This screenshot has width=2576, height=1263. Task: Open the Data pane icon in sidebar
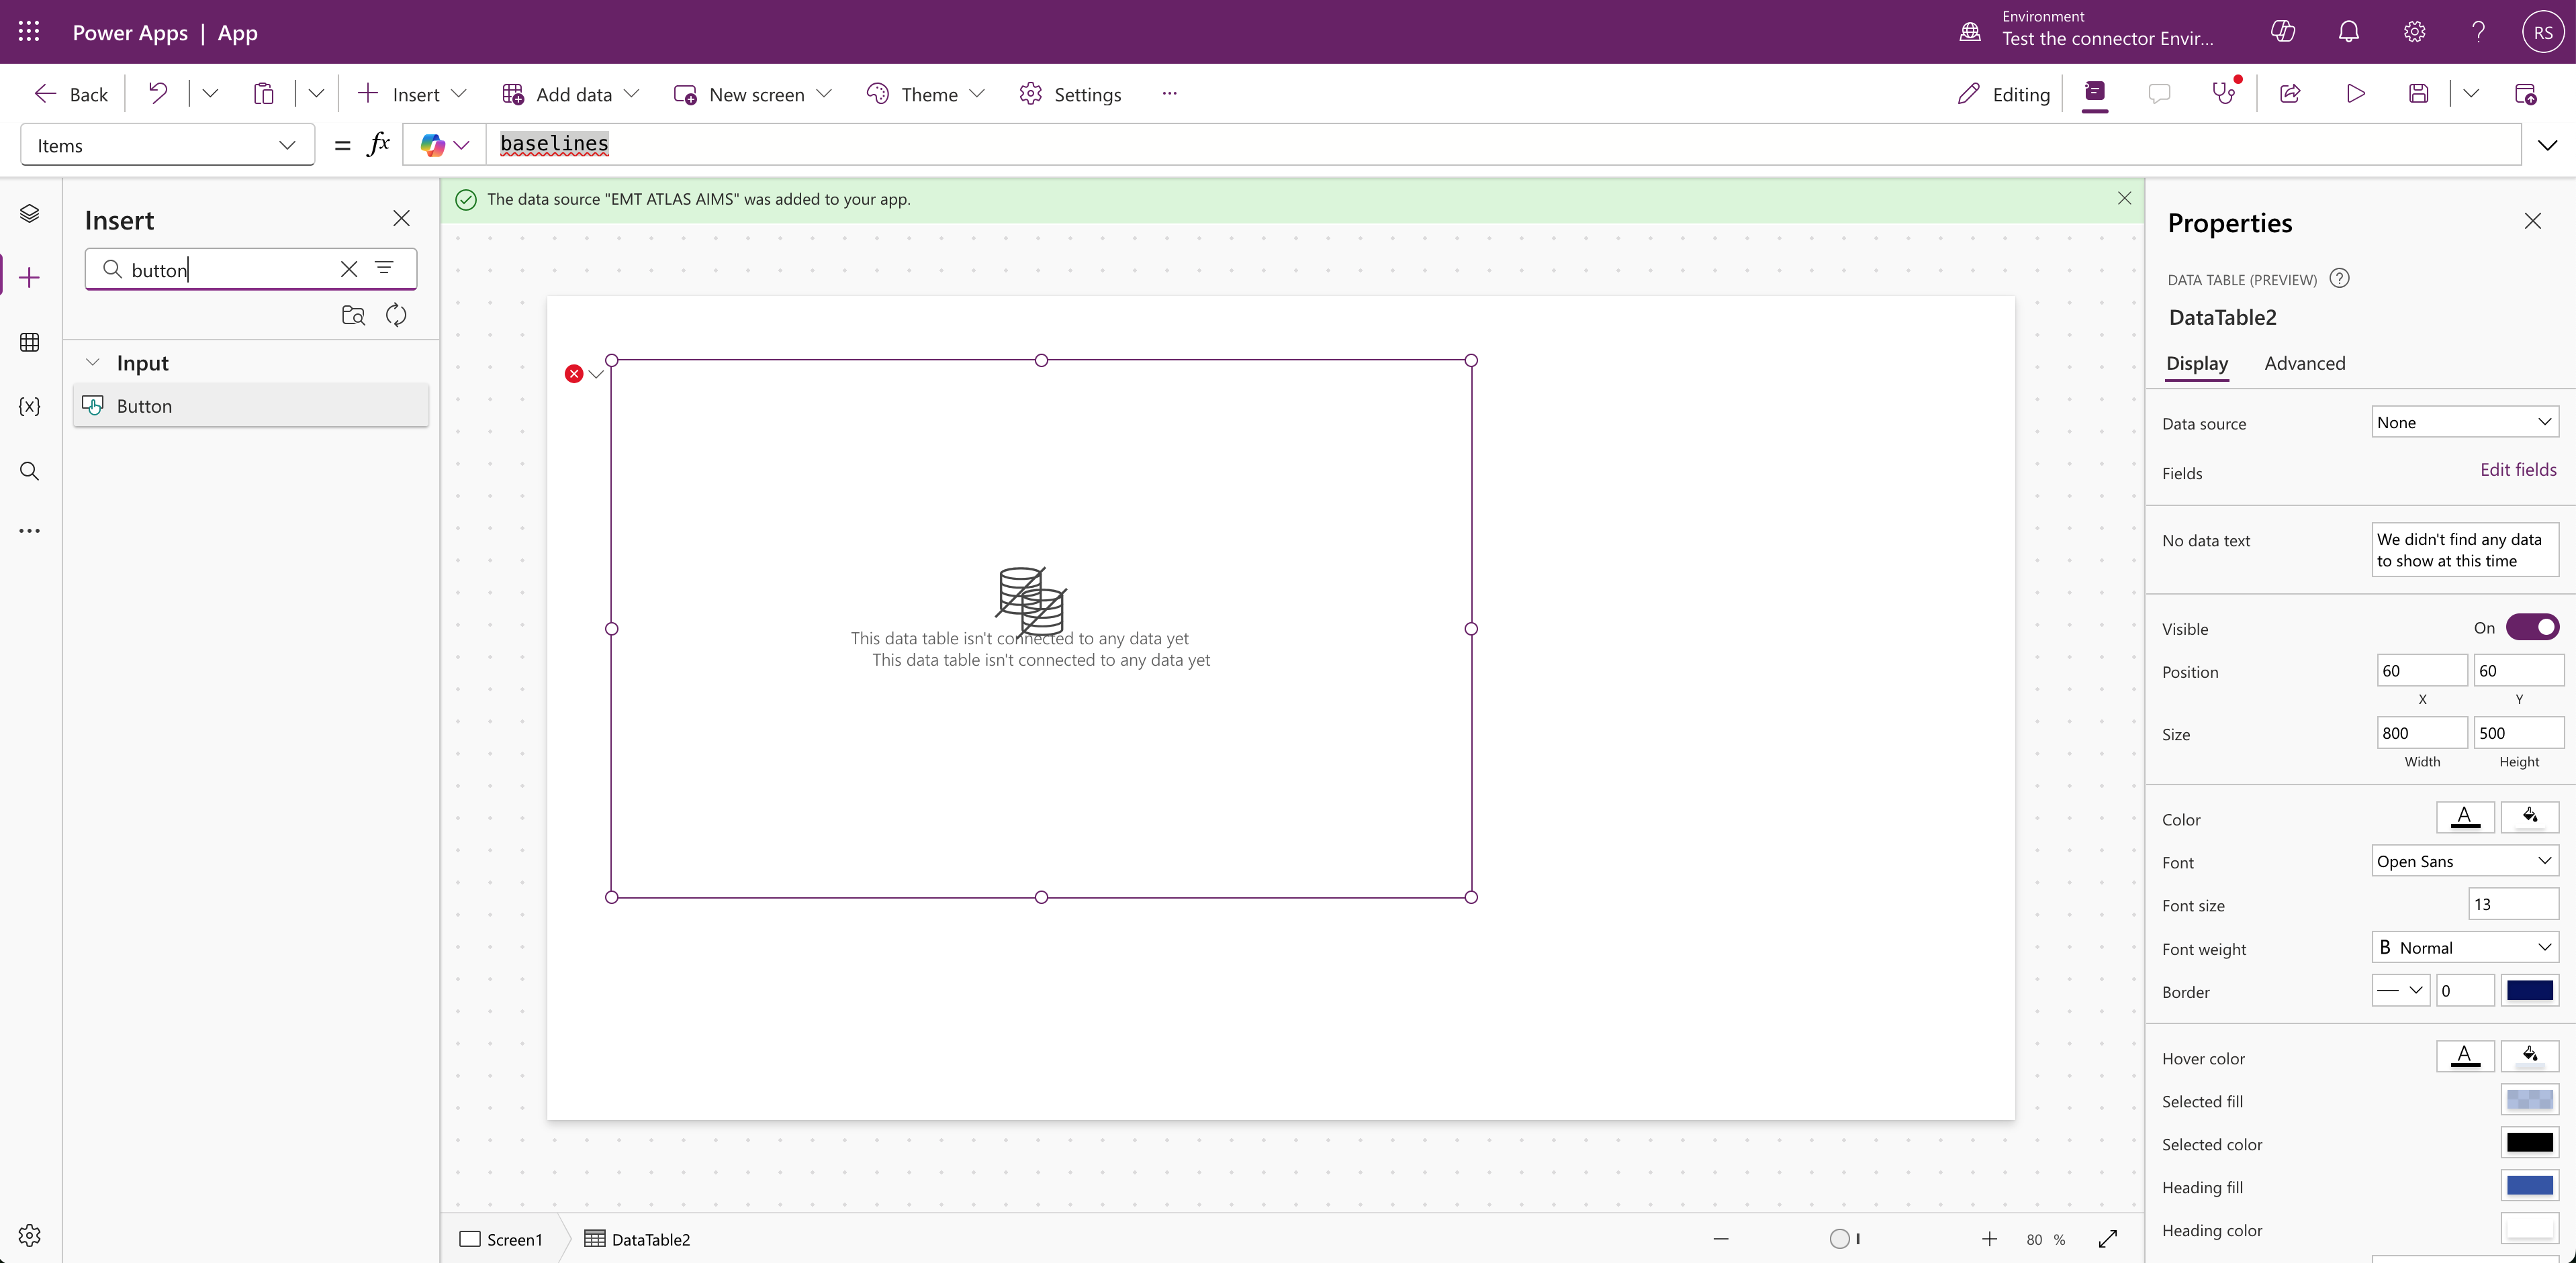tap(29, 342)
